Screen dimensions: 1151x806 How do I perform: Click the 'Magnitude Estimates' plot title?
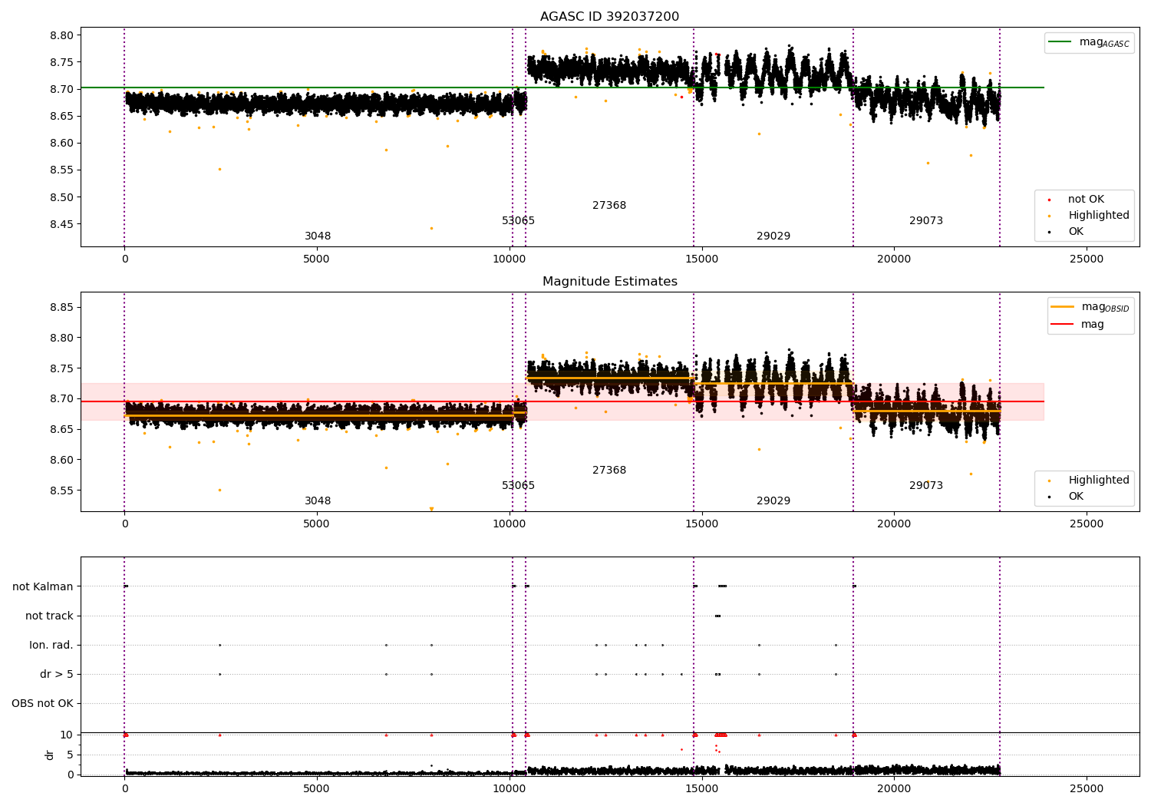pos(609,282)
